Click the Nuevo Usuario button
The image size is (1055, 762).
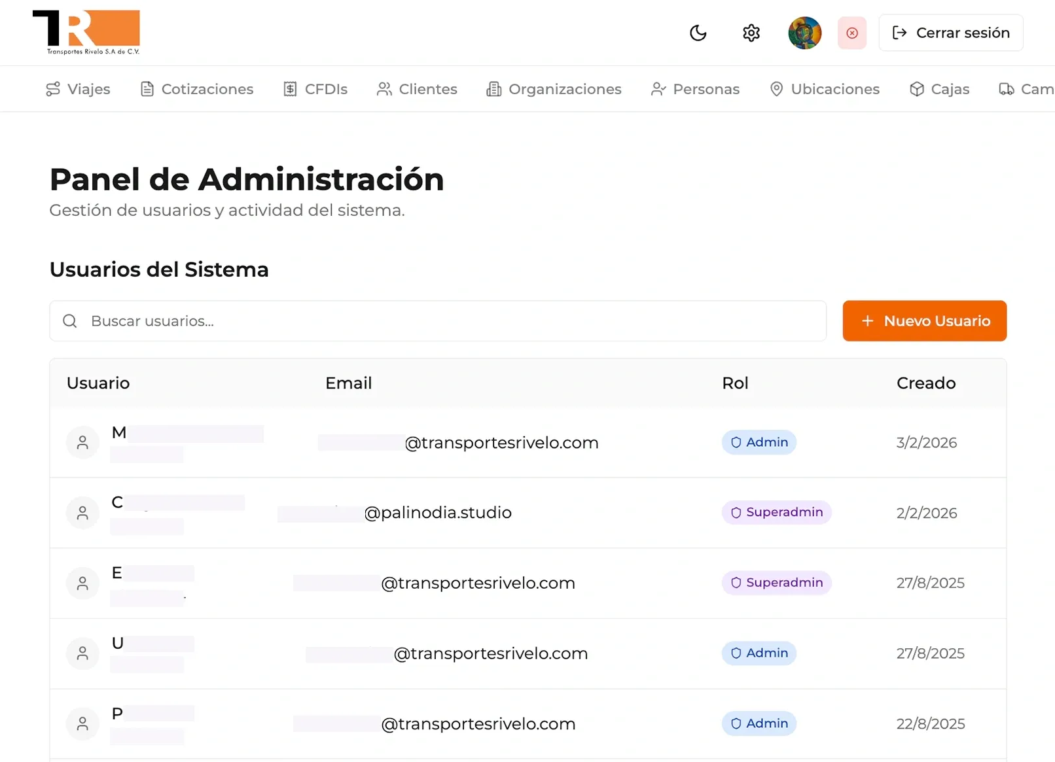point(924,320)
